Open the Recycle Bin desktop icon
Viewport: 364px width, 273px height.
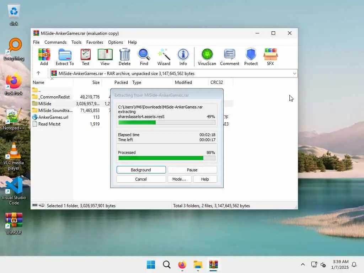point(14,15)
